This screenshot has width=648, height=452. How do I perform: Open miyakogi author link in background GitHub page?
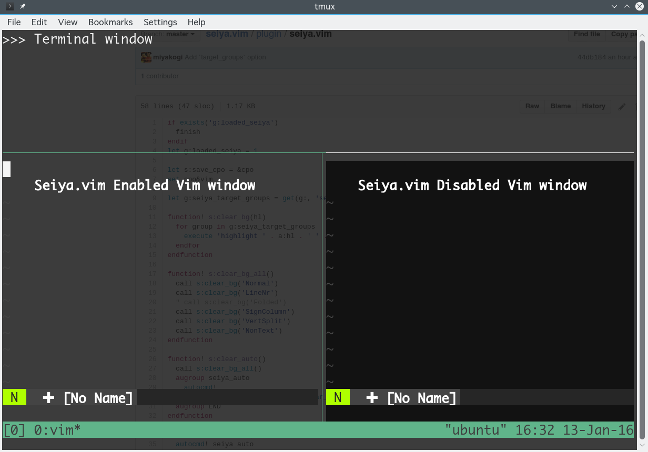[x=168, y=57]
